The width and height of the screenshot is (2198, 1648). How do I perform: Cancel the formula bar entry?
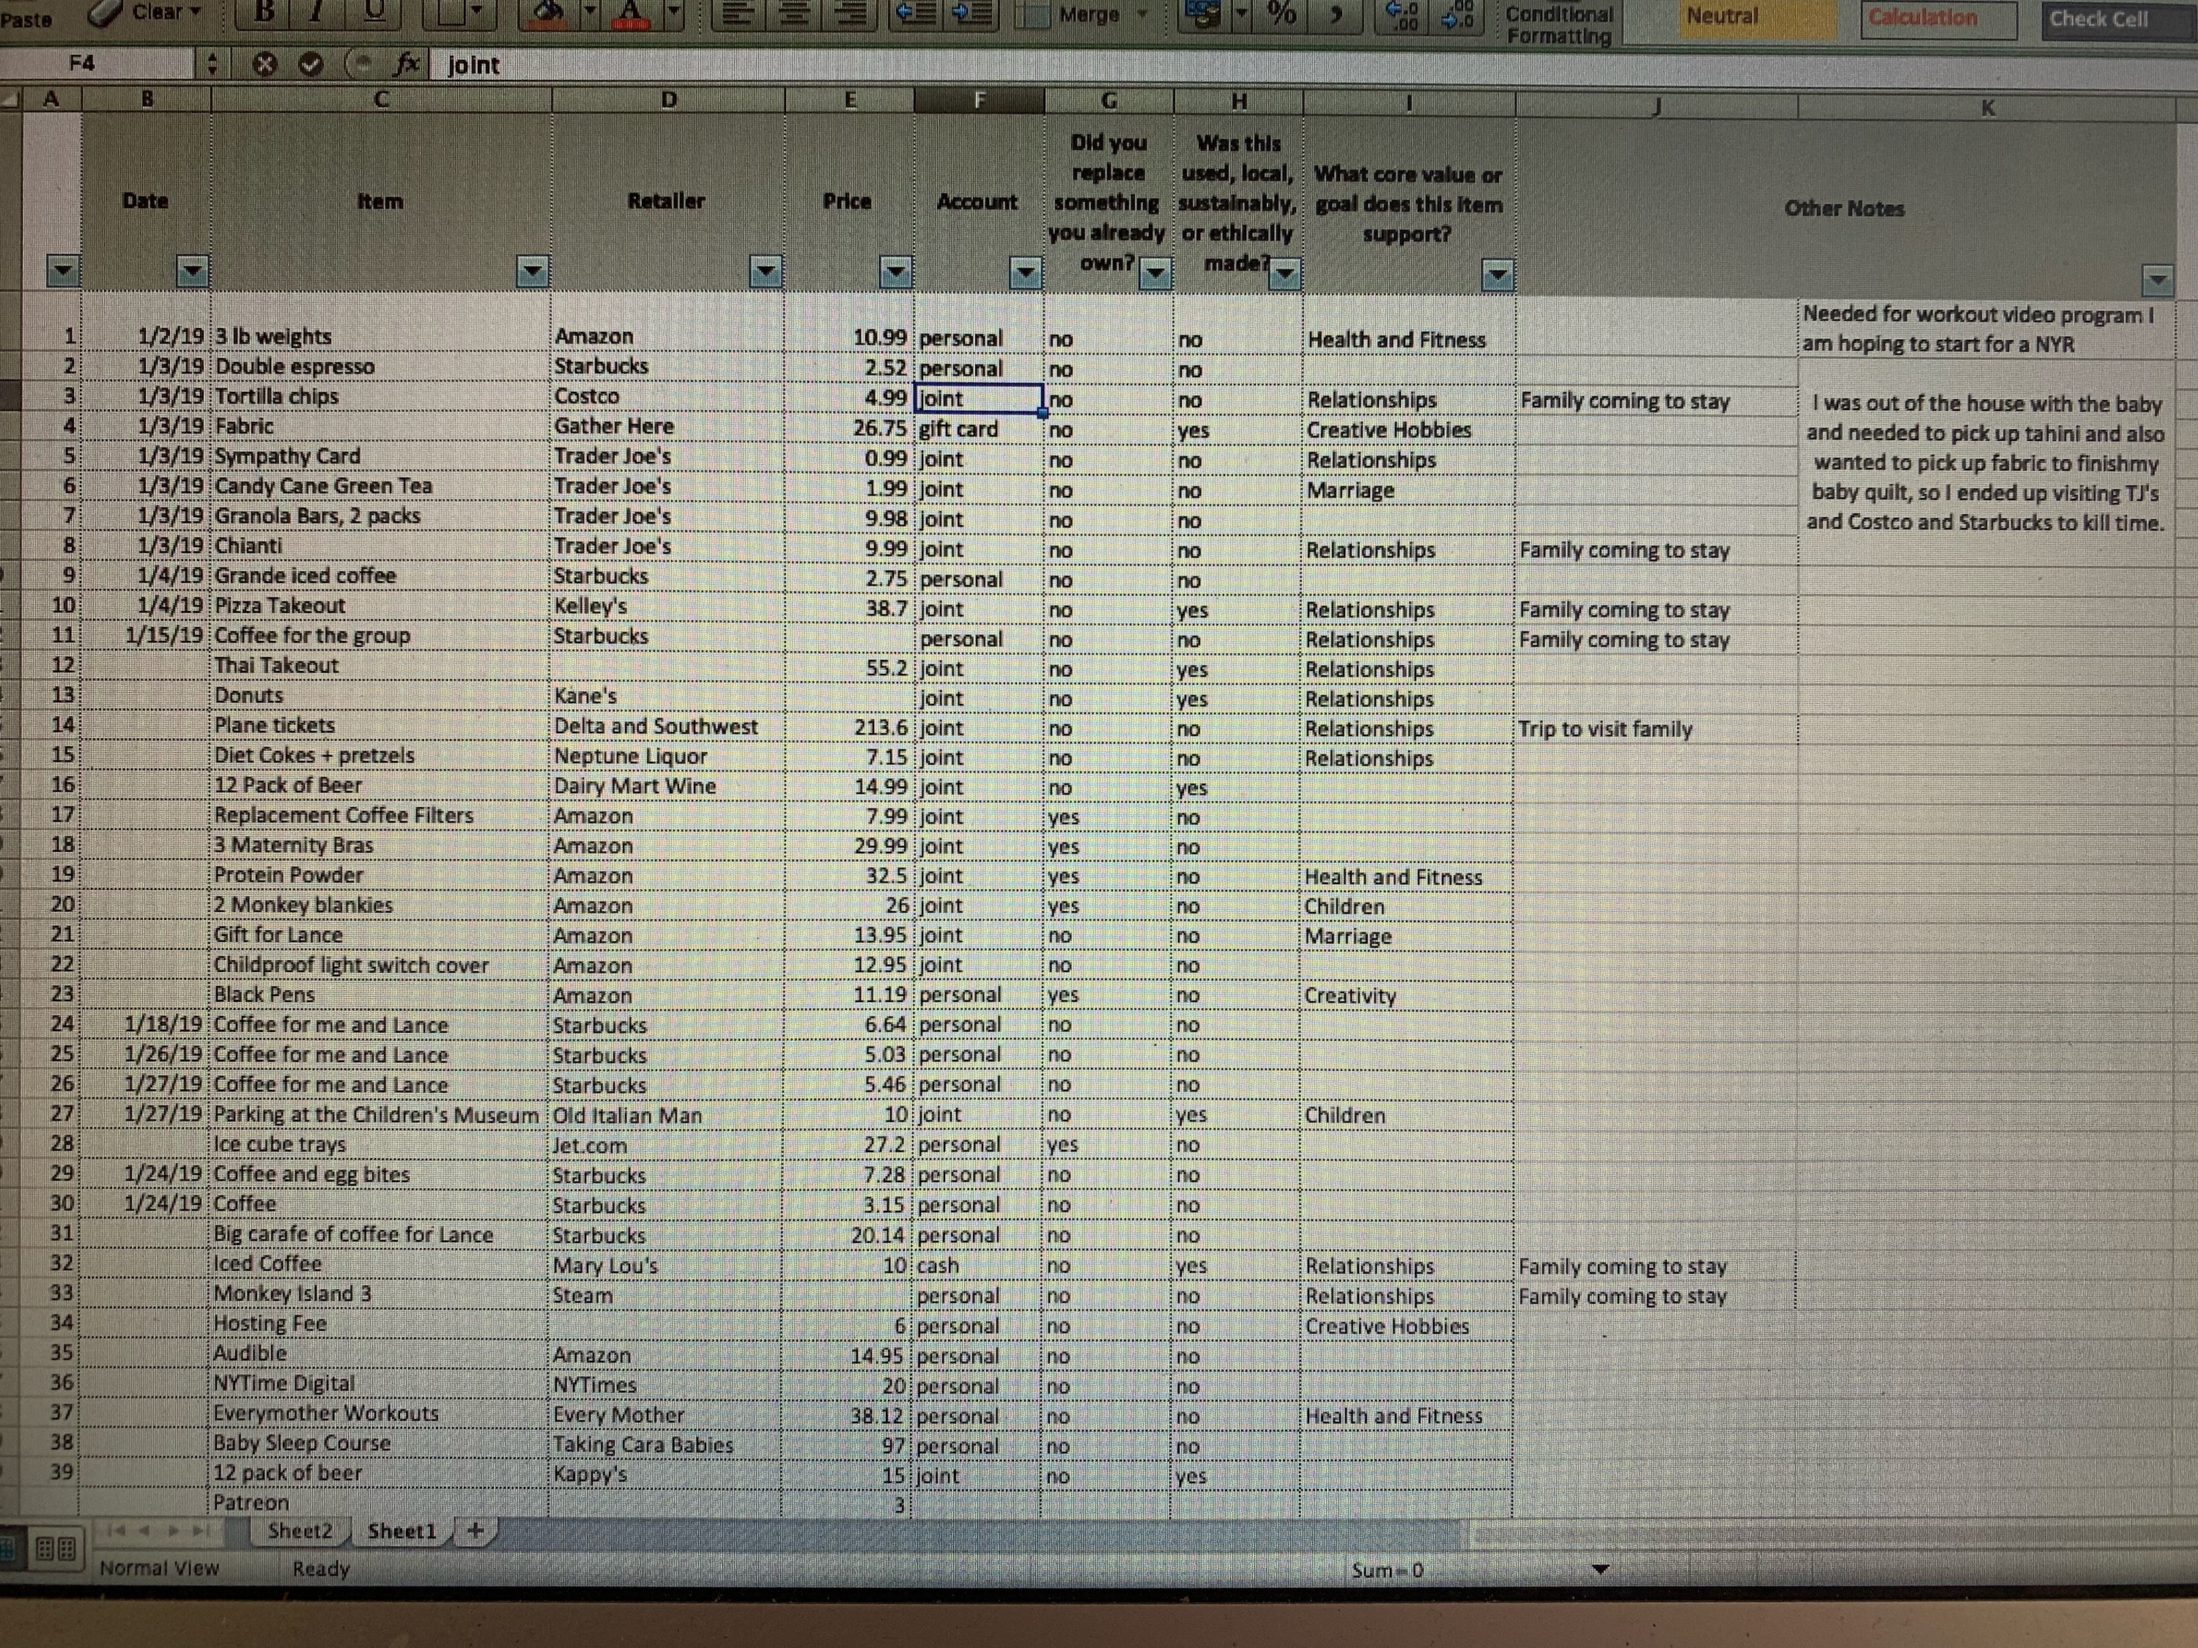263,64
